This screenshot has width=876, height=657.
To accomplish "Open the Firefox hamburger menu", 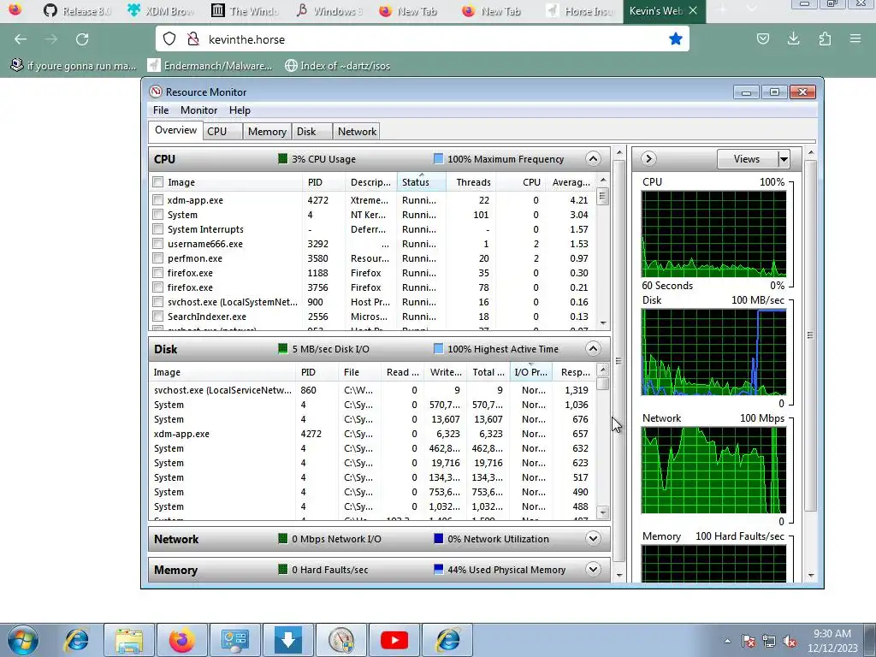I will 855,38.
